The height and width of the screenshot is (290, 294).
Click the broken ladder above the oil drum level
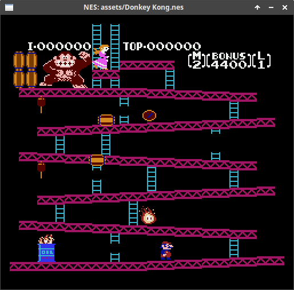click(x=115, y=248)
